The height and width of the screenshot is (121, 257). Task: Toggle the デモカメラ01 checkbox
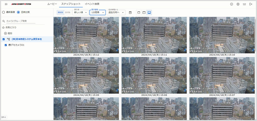pos(6,45)
